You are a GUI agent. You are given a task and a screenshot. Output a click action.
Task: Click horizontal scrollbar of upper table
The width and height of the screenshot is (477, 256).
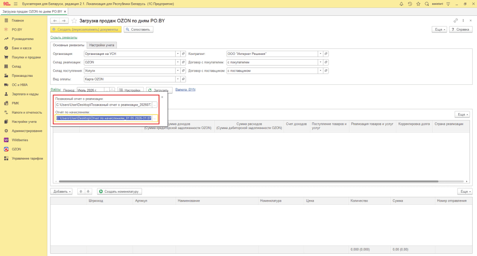click(x=249, y=182)
